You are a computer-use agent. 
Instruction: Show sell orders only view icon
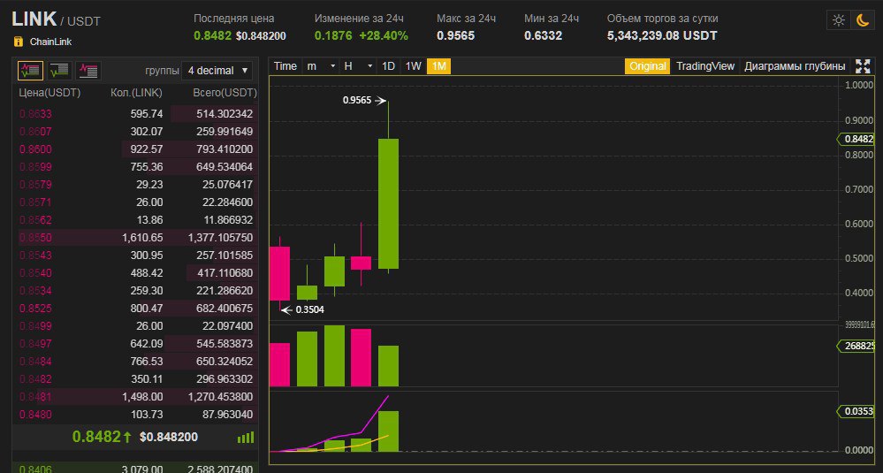point(88,71)
